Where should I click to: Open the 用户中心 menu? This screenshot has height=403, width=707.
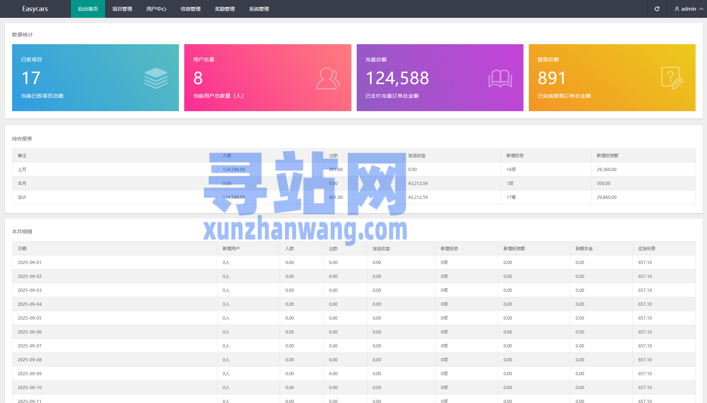click(156, 9)
